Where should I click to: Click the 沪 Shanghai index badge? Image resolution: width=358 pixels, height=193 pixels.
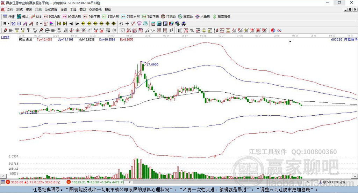coord(8,182)
